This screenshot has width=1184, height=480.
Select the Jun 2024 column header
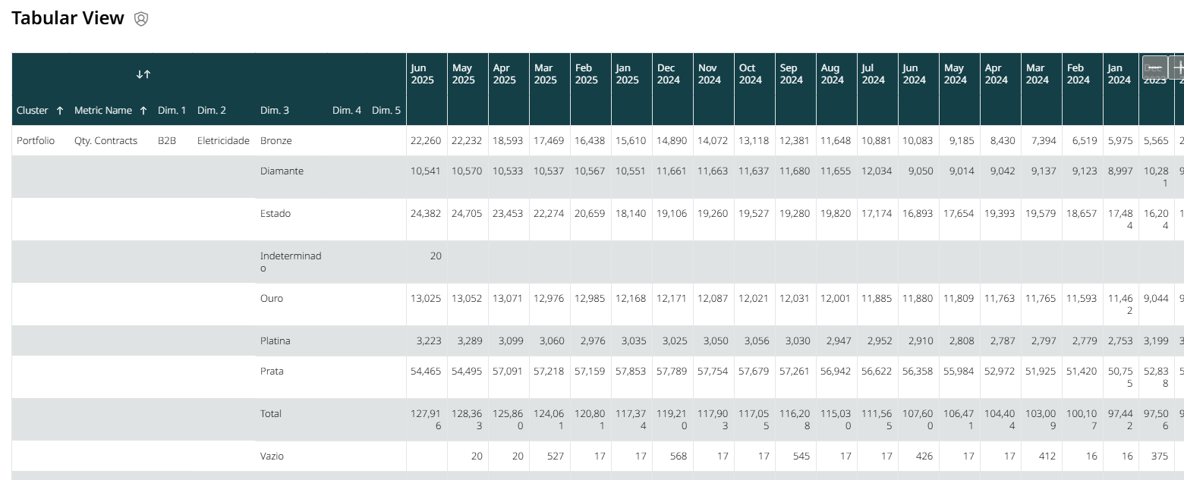(x=914, y=74)
